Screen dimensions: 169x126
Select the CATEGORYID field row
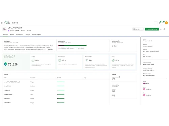tap(56, 103)
